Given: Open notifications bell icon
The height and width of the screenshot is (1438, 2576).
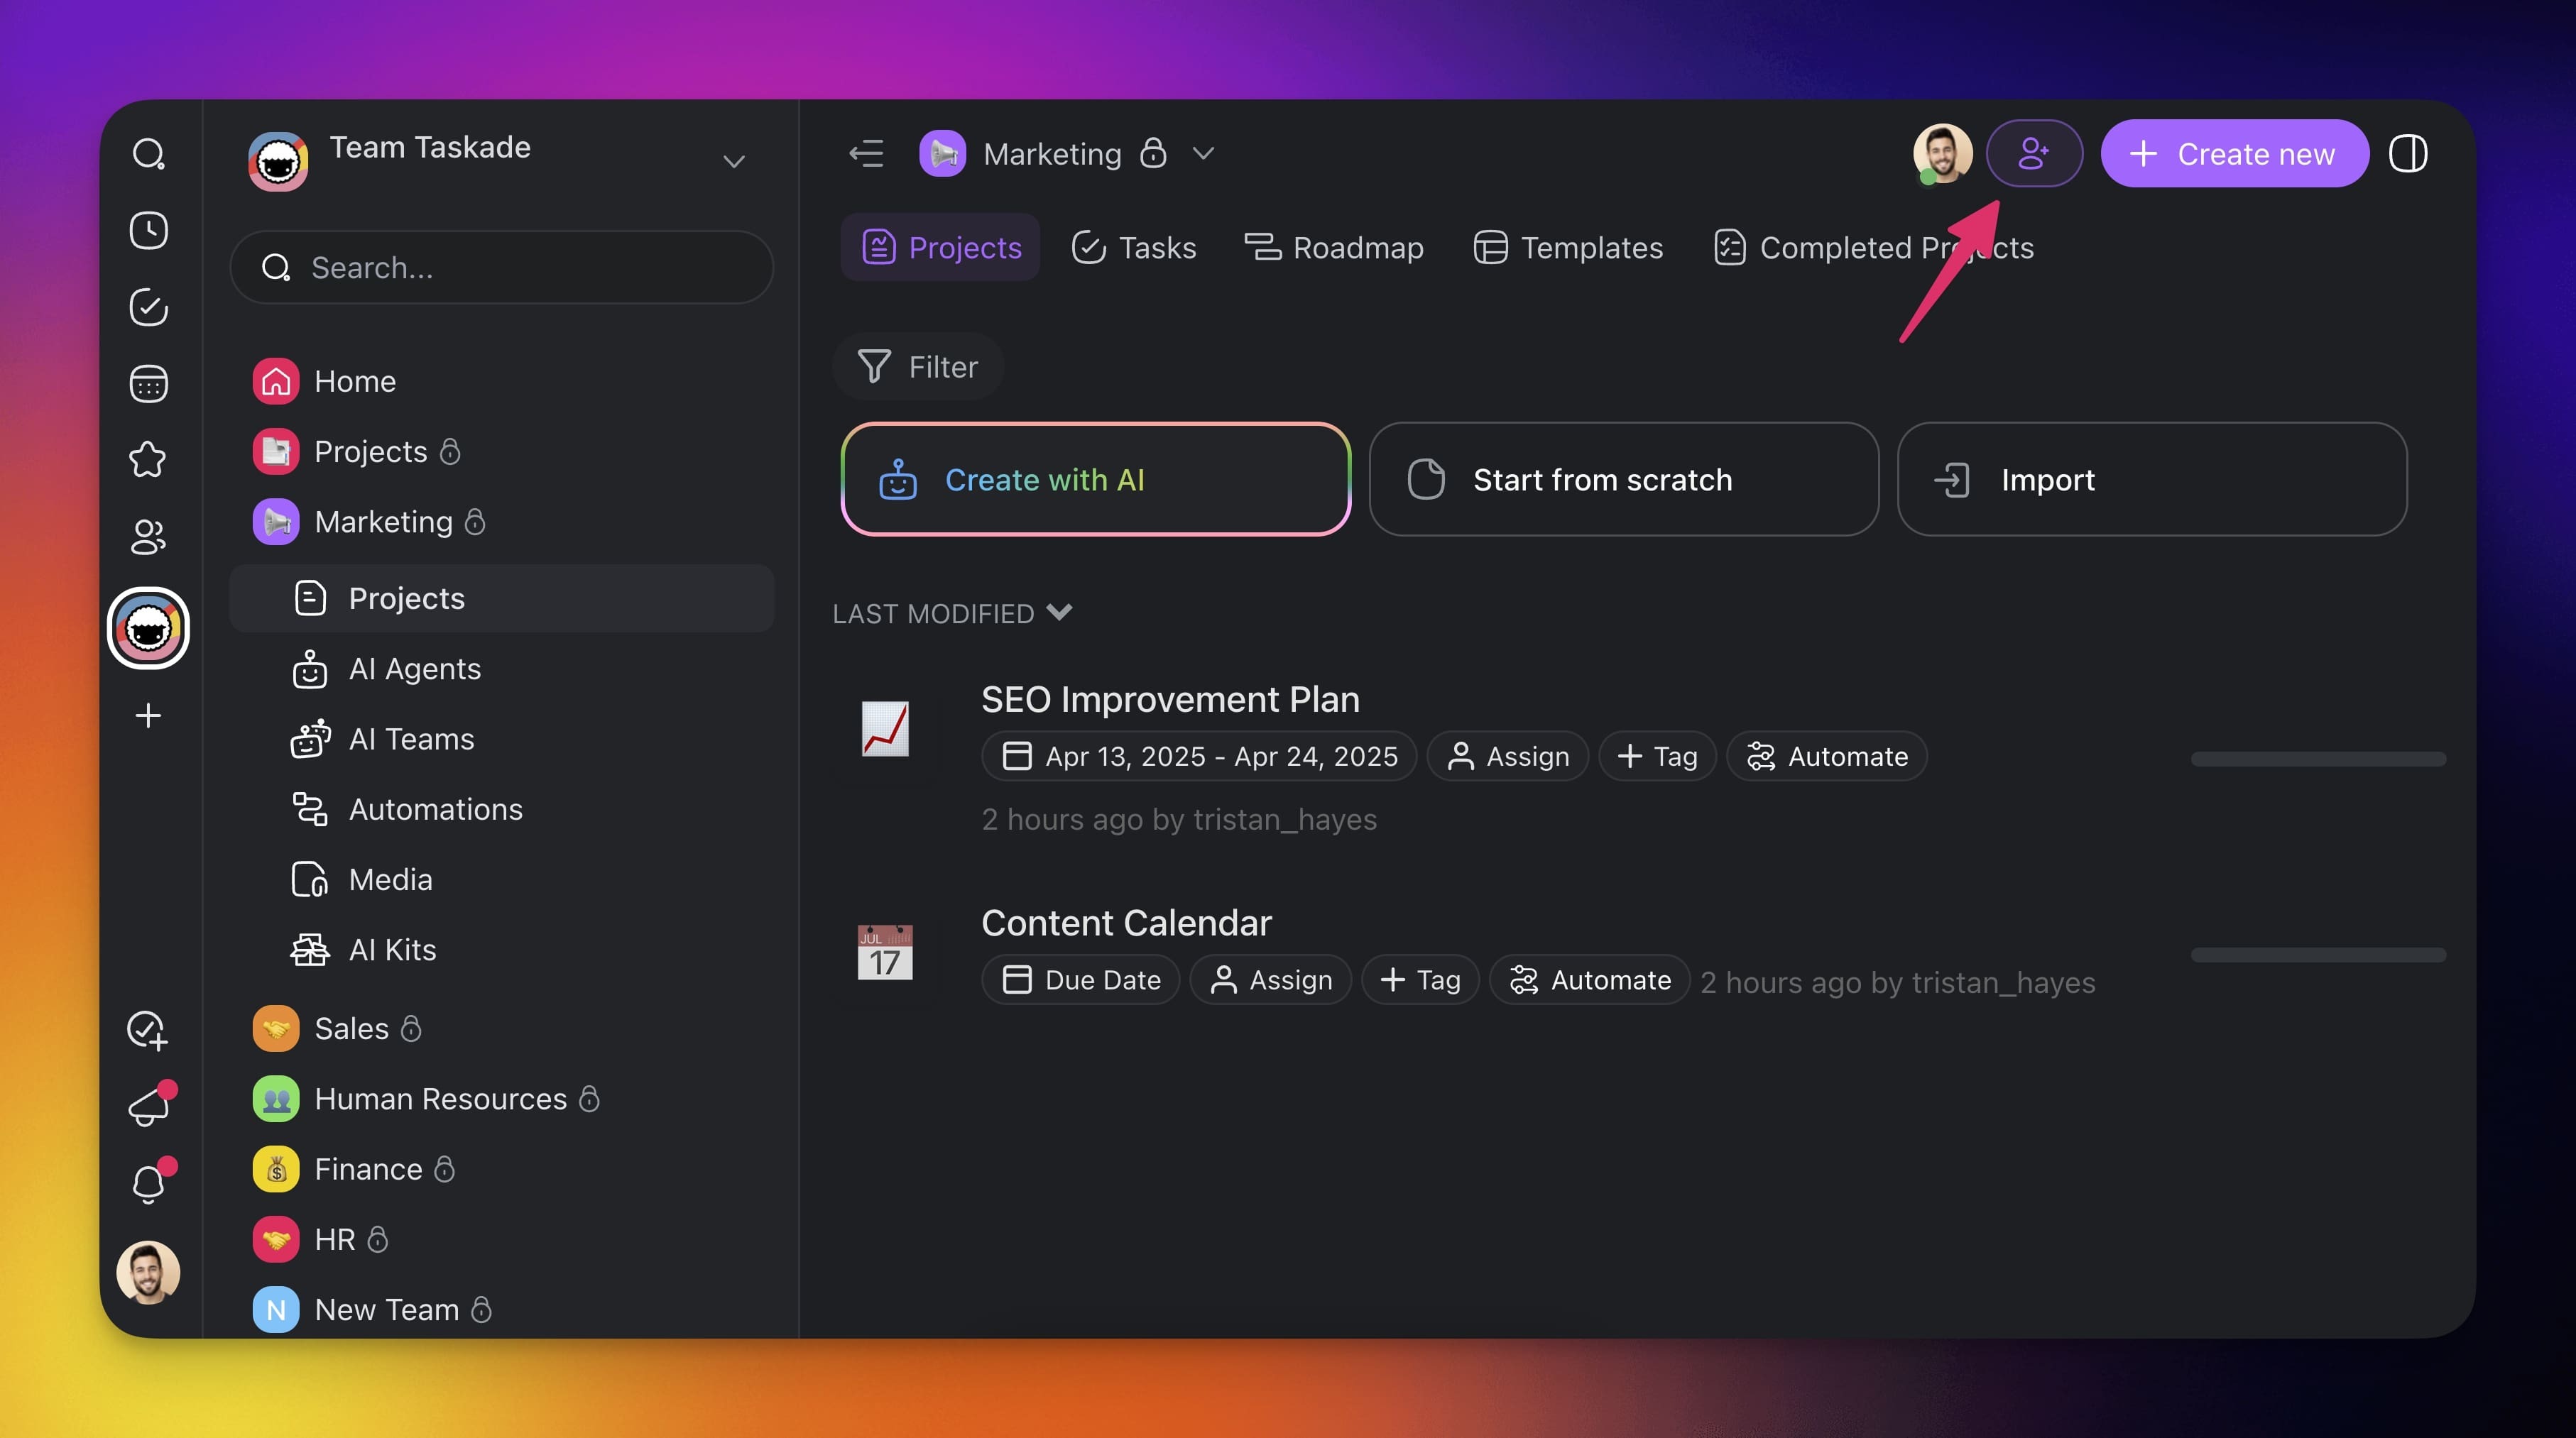Looking at the screenshot, I should point(148,1184).
